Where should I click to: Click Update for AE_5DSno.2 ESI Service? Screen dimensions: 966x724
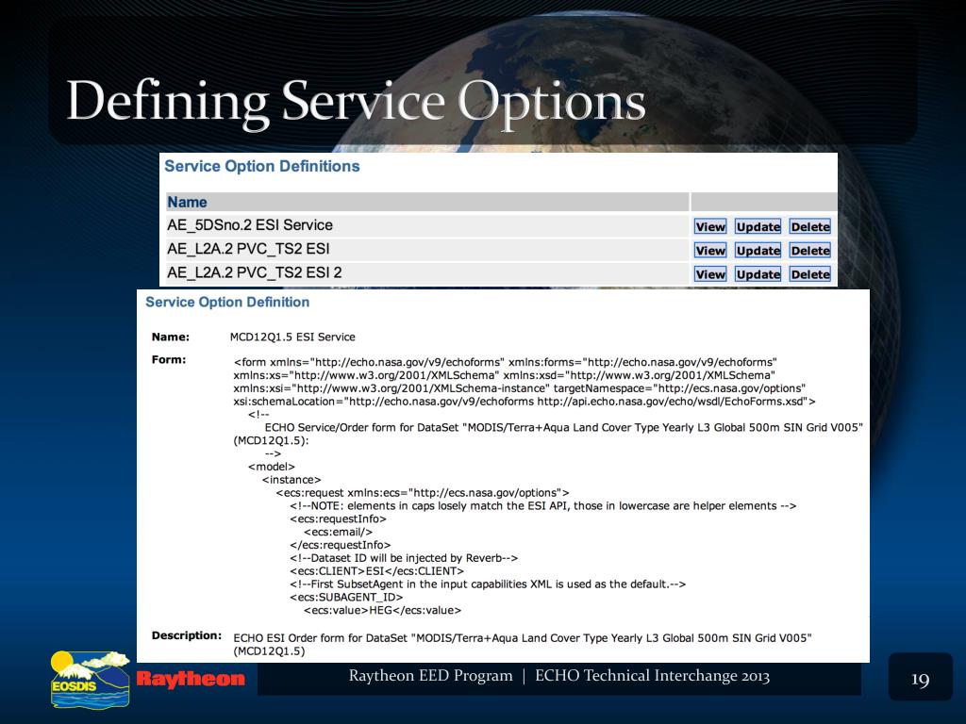(x=758, y=226)
